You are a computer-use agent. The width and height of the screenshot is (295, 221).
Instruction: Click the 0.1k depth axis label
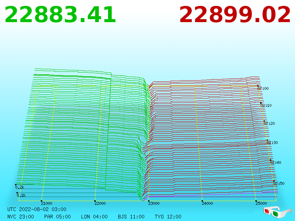(x=21, y=195)
